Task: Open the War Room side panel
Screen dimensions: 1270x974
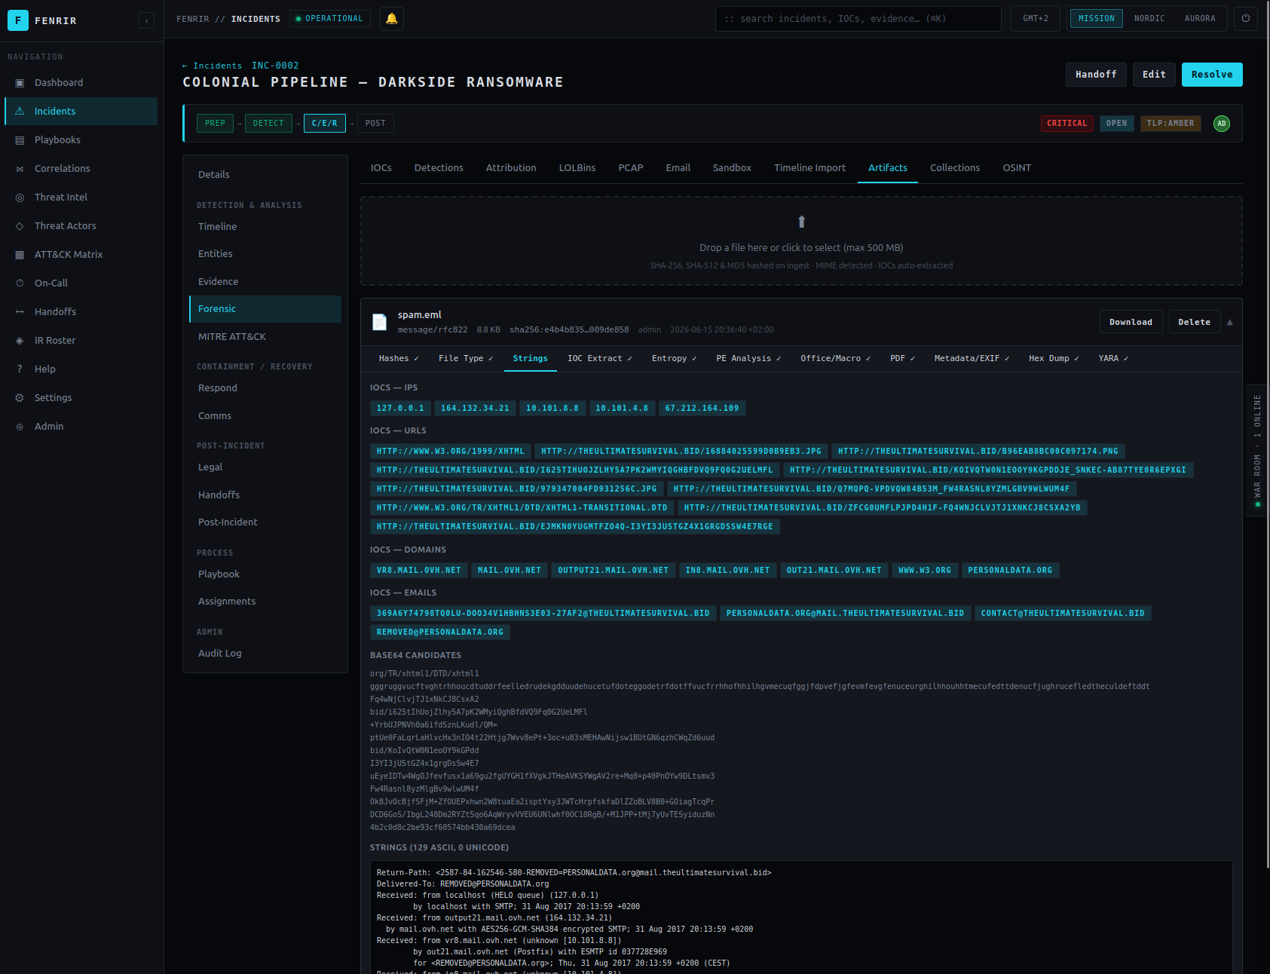Action: 1257,450
